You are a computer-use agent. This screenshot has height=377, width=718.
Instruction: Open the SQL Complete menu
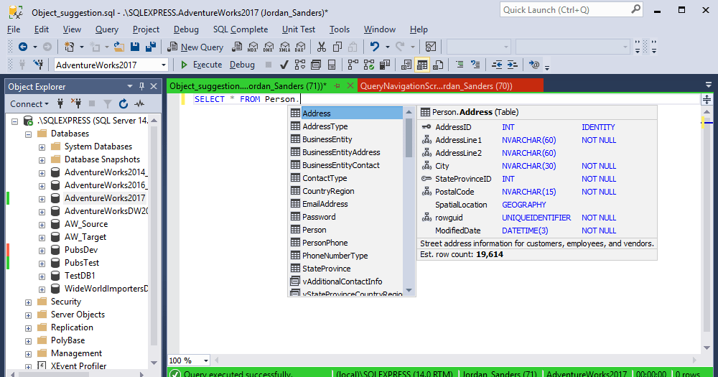click(x=240, y=29)
